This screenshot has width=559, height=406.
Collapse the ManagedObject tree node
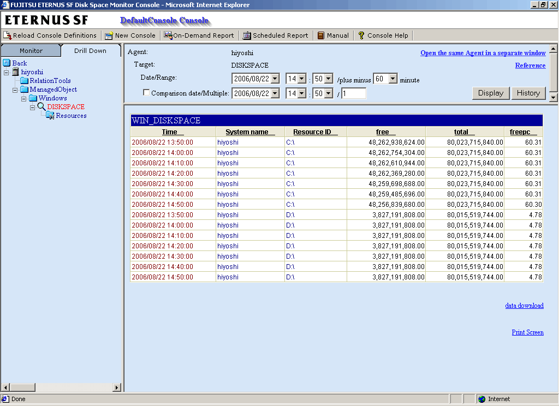pos(15,90)
